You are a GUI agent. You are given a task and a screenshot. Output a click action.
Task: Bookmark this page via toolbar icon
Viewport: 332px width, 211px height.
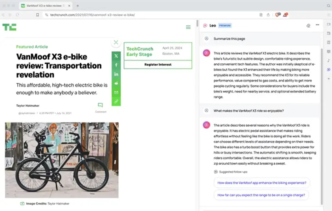[x=37, y=15]
